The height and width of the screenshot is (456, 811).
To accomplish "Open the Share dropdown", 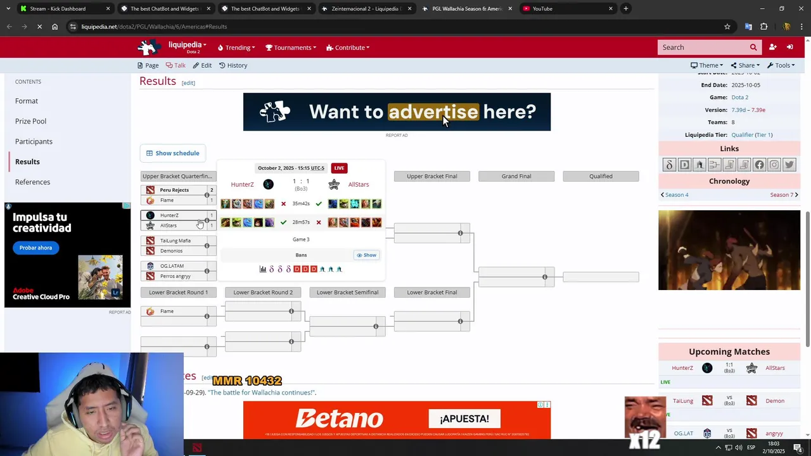I will pos(746,65).
